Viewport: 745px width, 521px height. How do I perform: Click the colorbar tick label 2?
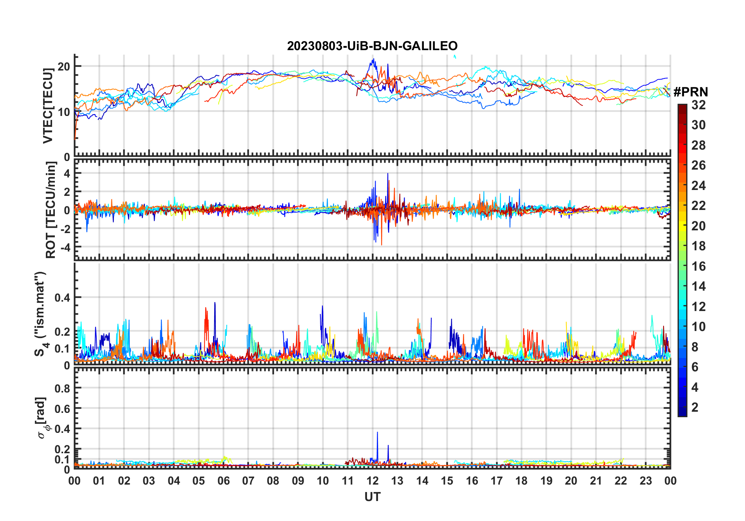click(x=695, y=407)
